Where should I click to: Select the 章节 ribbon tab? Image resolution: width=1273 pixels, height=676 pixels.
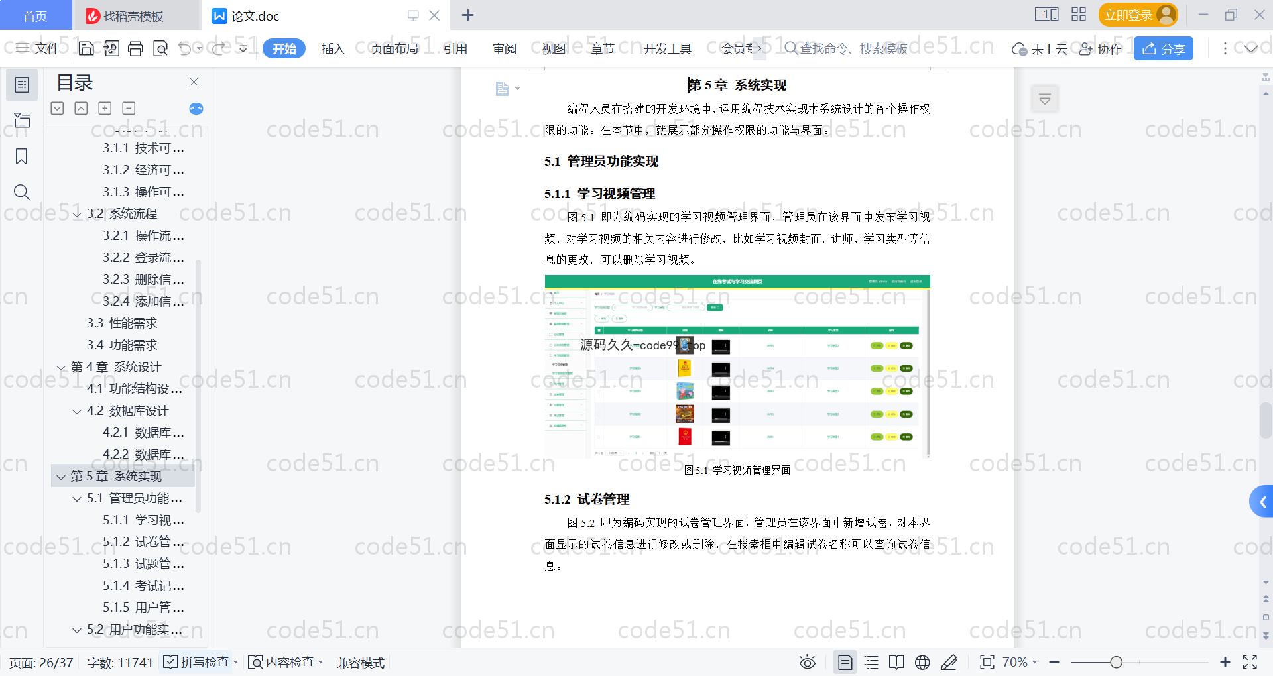[603, 48]
